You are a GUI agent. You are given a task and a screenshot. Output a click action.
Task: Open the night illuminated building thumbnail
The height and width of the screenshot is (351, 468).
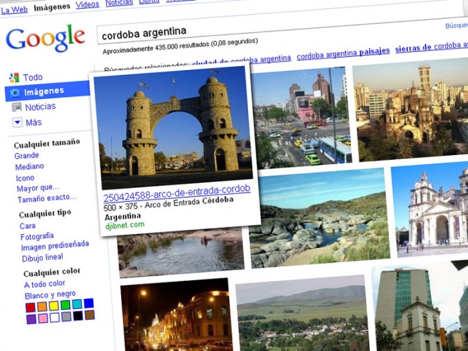click(177, 314)
